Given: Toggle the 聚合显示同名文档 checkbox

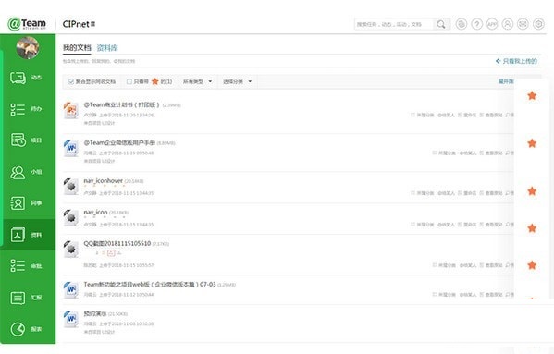Looking at the screenshot, I should [70, 81].
